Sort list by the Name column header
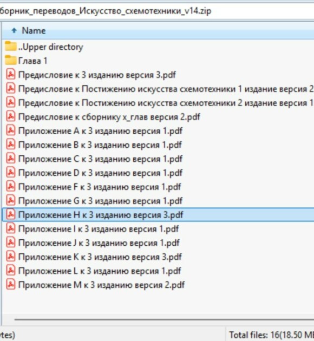The width and height of the screenshot is (314, 341). click(34, 31)
